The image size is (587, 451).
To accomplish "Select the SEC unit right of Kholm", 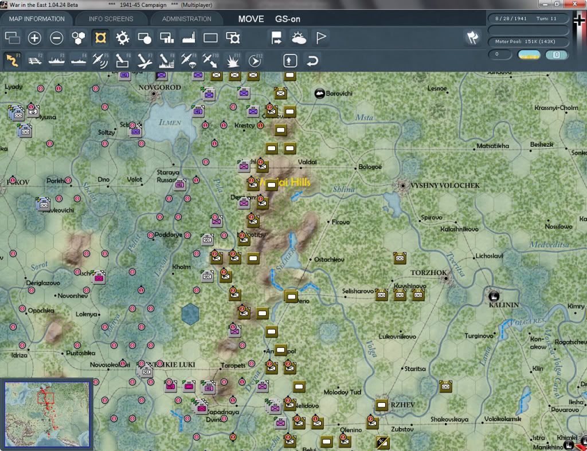I will coord(207,276).
